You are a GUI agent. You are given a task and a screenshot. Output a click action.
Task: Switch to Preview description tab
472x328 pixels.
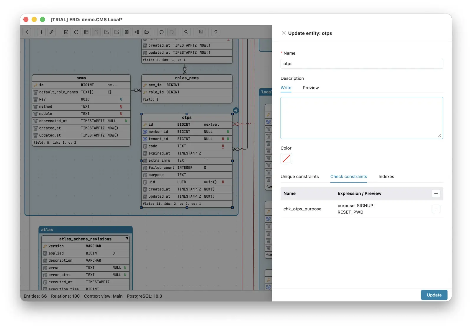(311, 88)
